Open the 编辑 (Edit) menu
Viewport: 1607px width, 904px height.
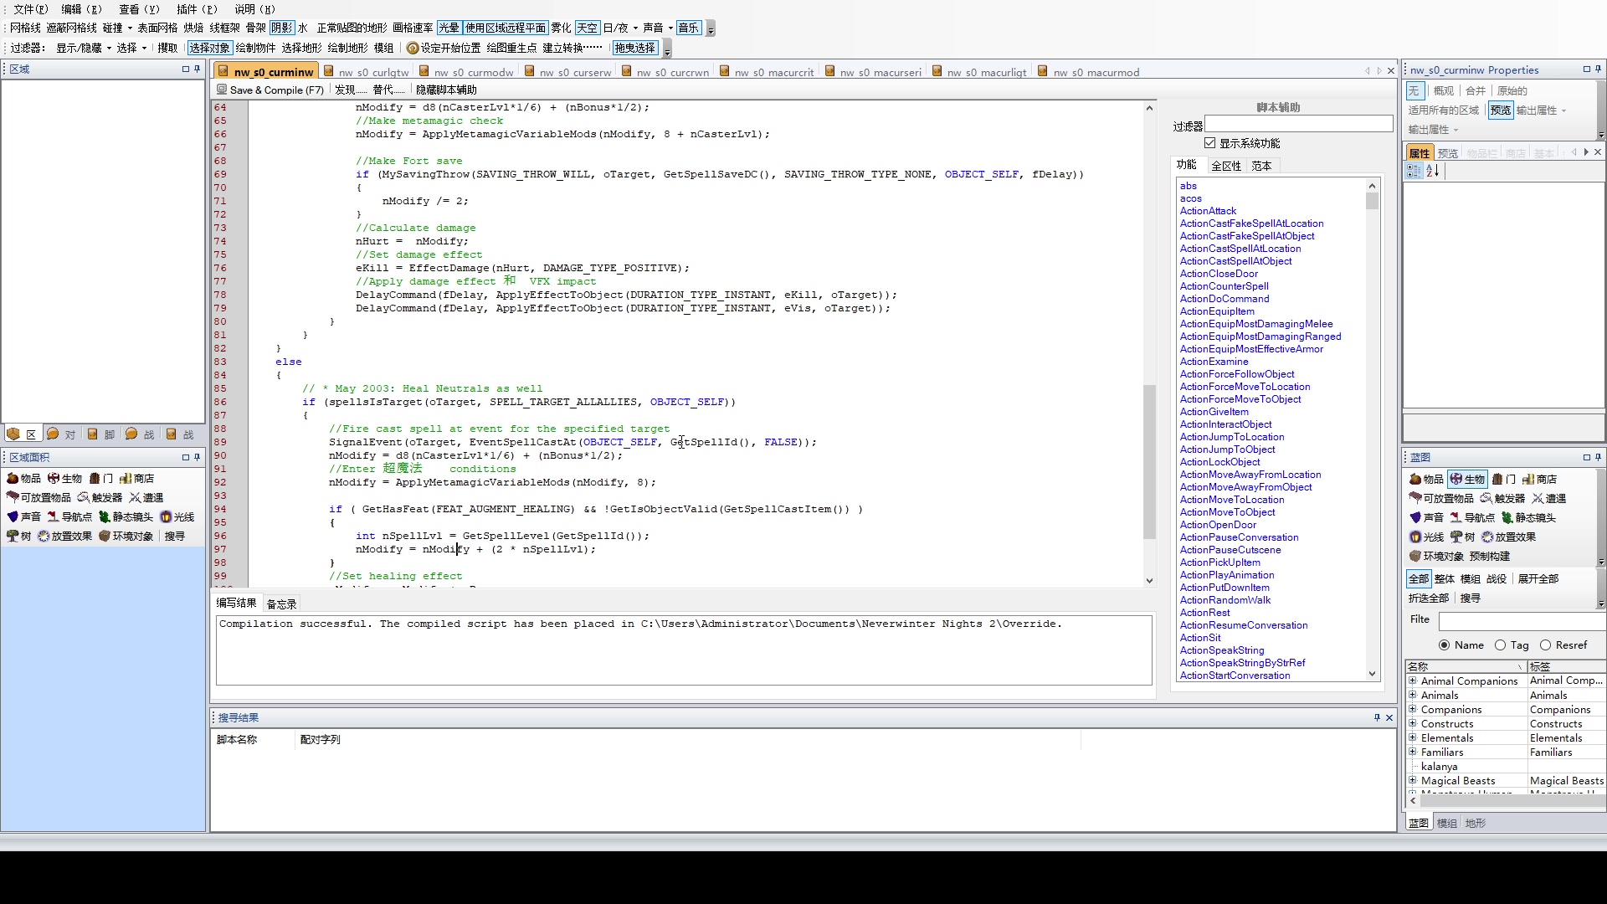(81, 9)
